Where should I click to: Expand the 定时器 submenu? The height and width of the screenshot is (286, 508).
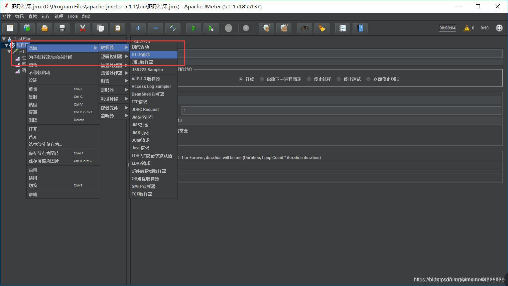point(114,90)
